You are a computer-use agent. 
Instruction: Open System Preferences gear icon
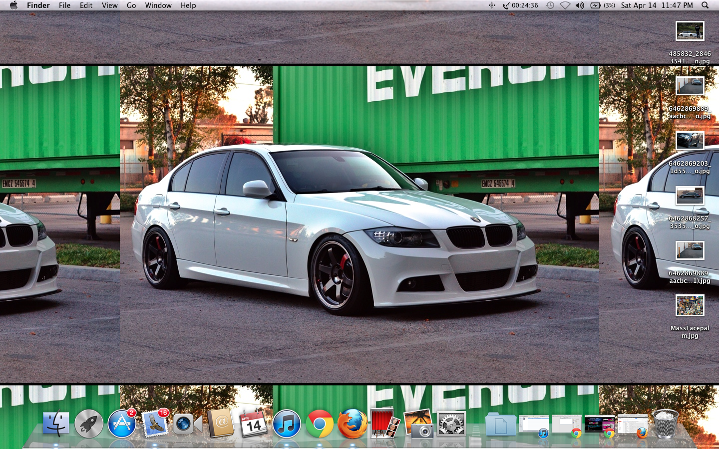[451, 424]
